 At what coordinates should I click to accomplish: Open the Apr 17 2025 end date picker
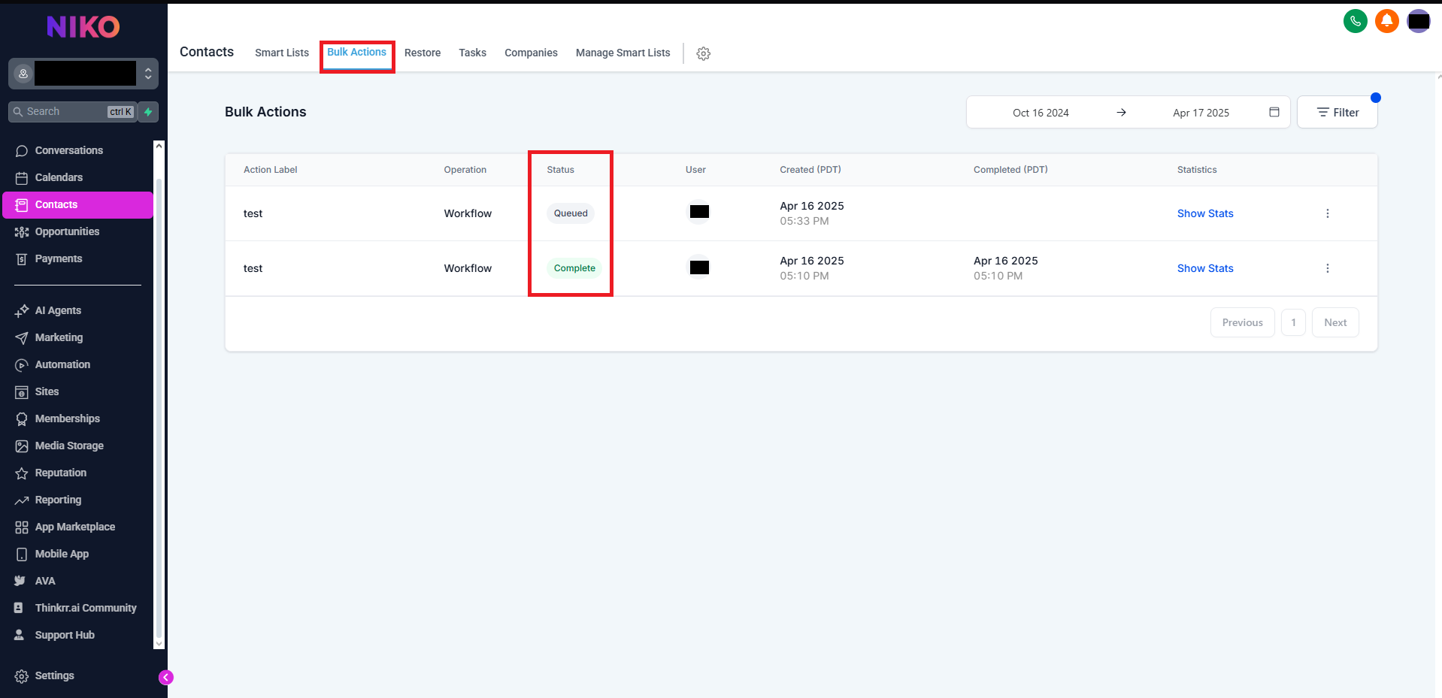pyautogui.click(x=1201, y=113)
